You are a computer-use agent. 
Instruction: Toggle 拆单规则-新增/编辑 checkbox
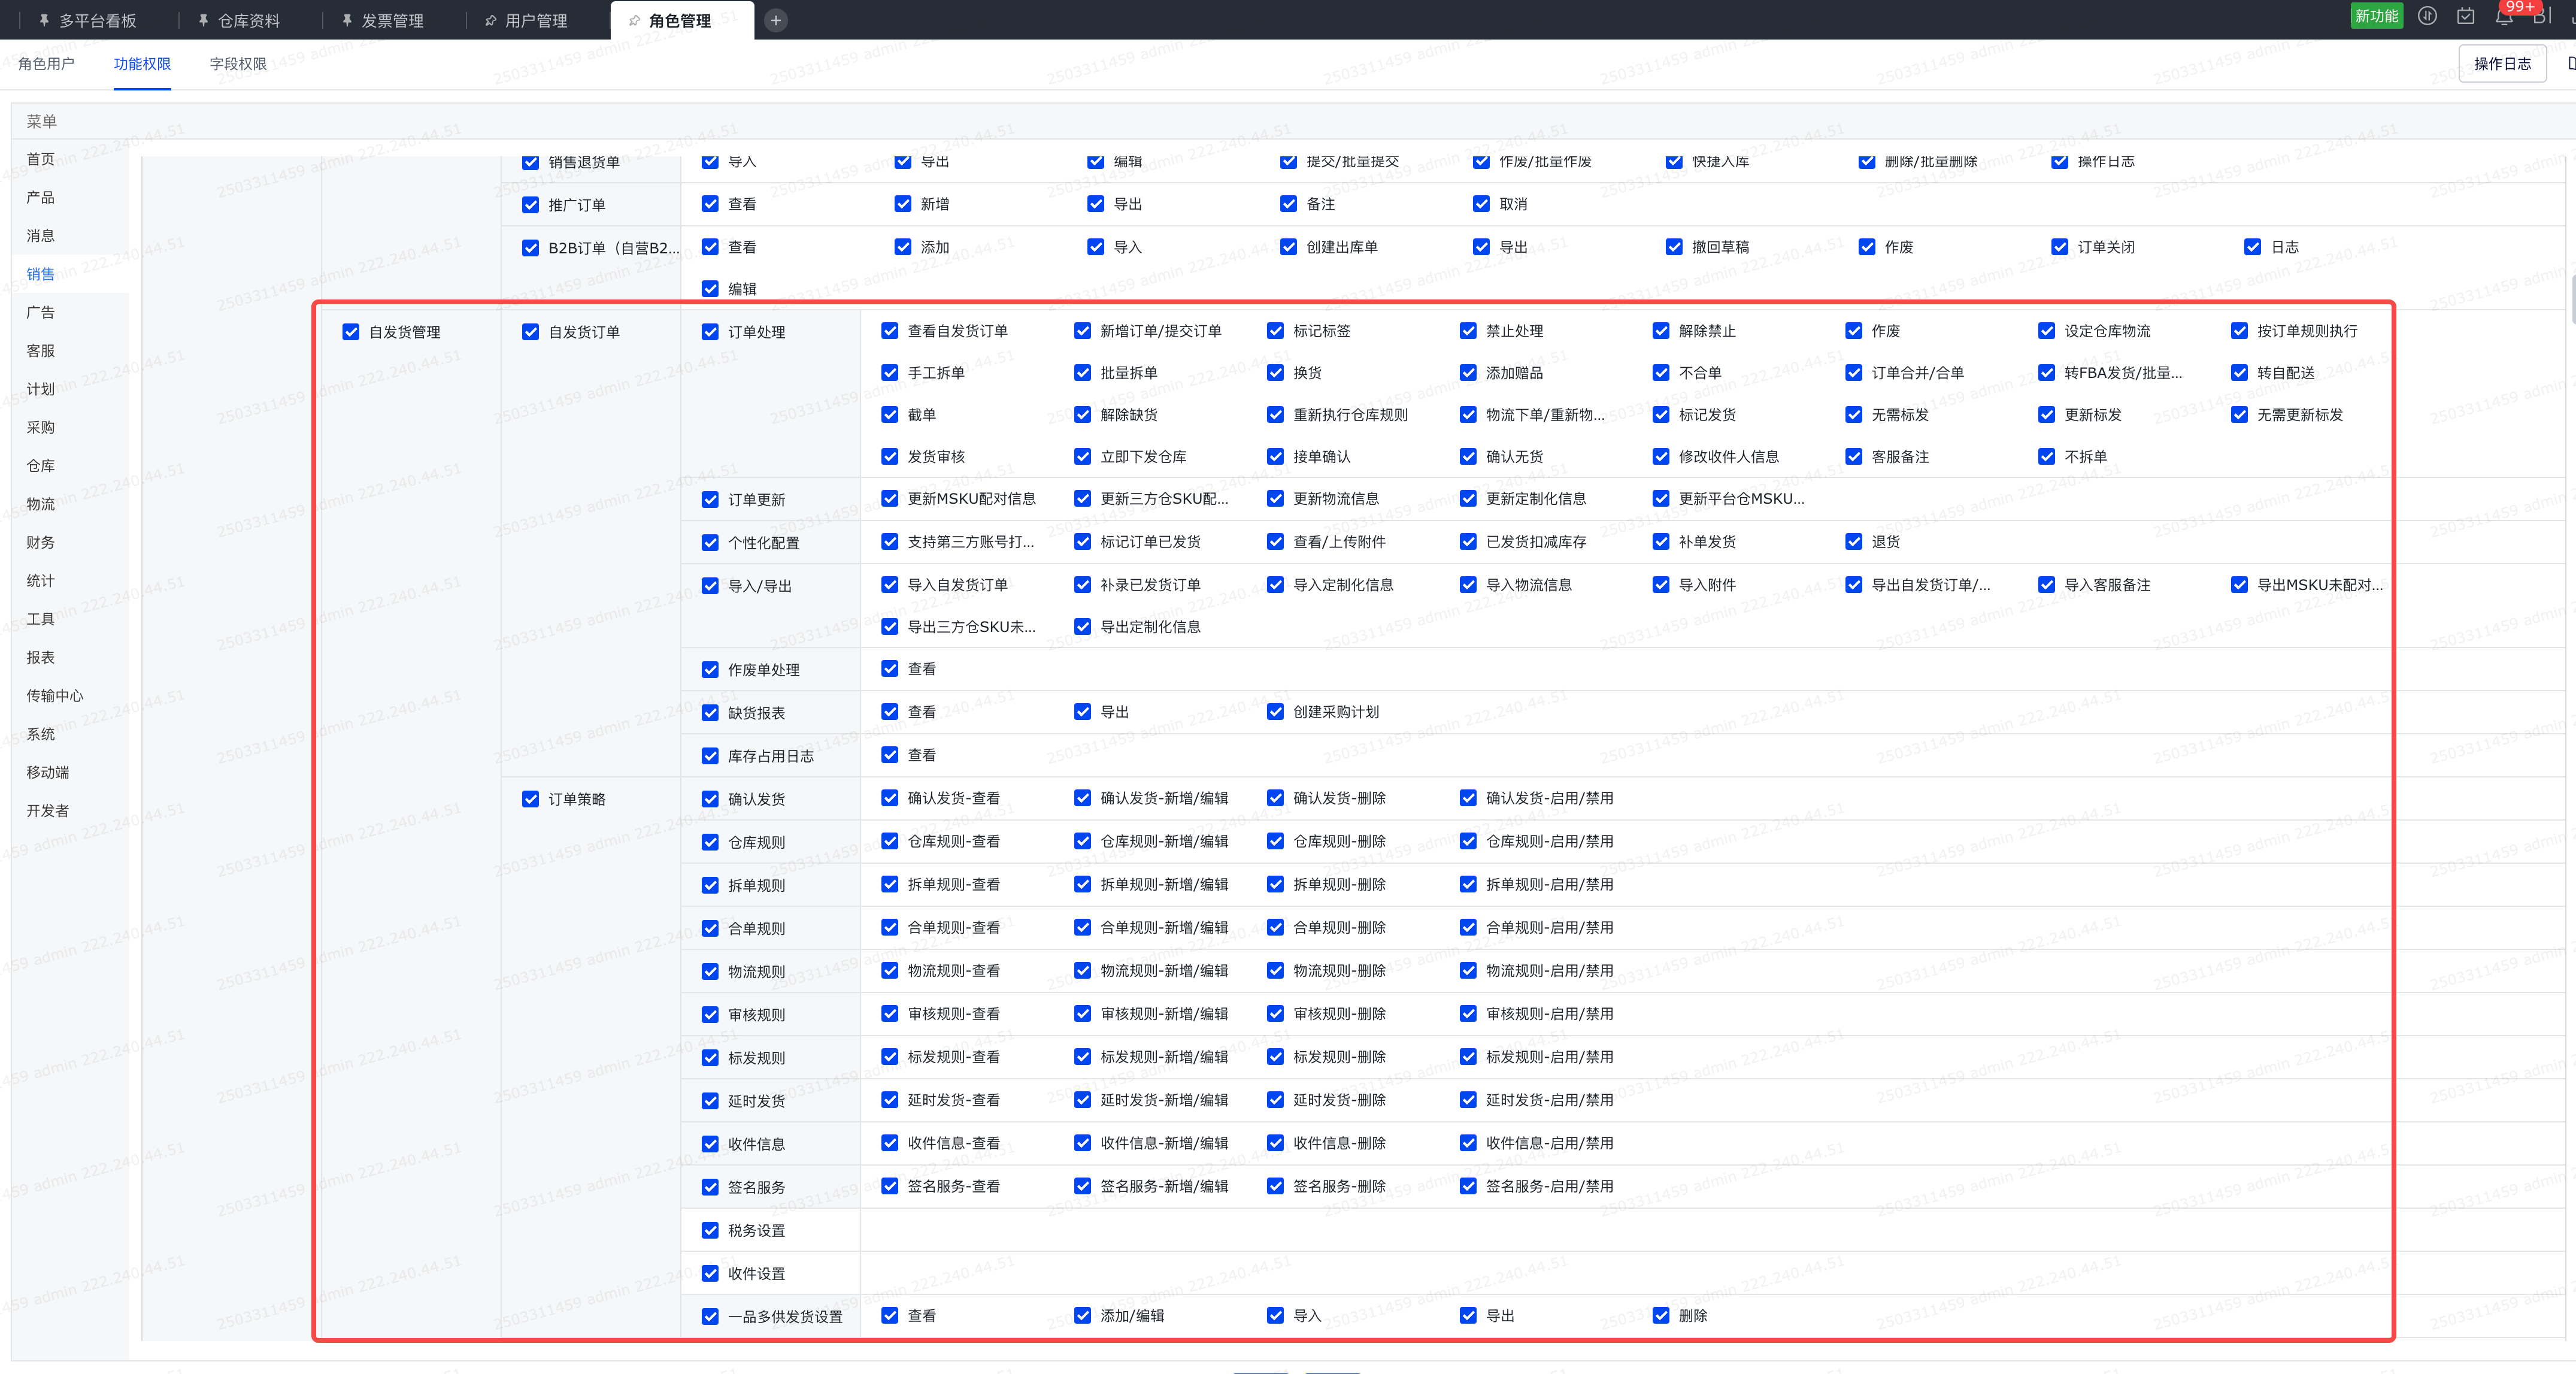(1082, 884)
